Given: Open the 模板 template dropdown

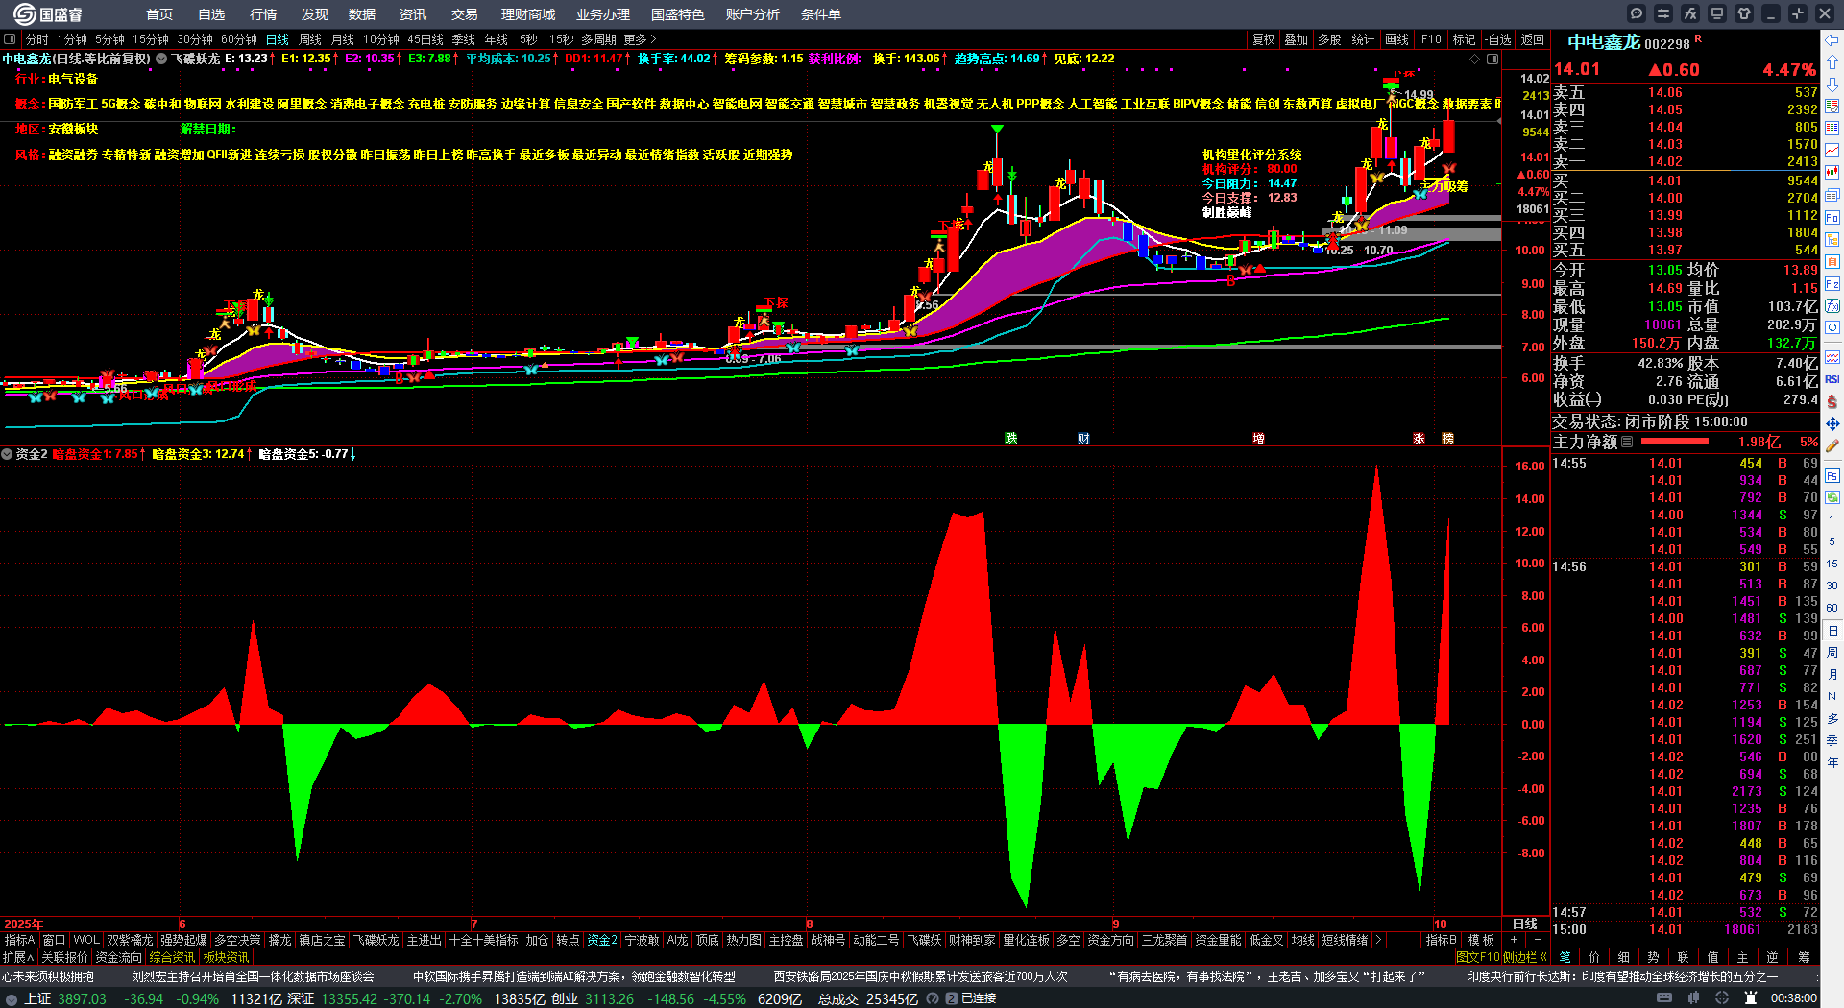Looking at the screenshot, I should click(x=1481, y=940).
